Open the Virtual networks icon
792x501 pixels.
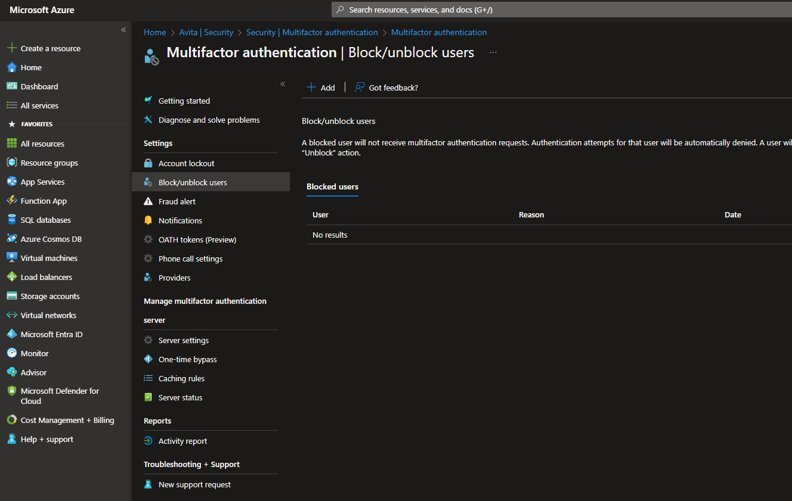click(11, 315)
